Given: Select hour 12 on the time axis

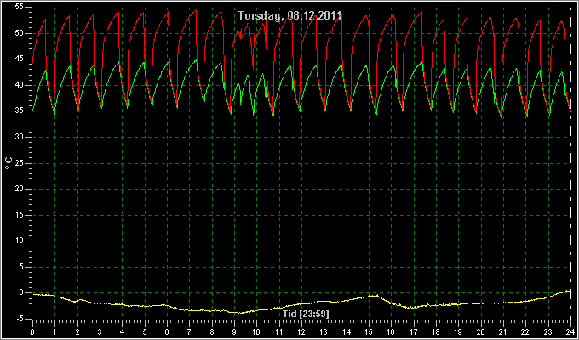Looking at the screenshot, I should [x=301, y=331].
